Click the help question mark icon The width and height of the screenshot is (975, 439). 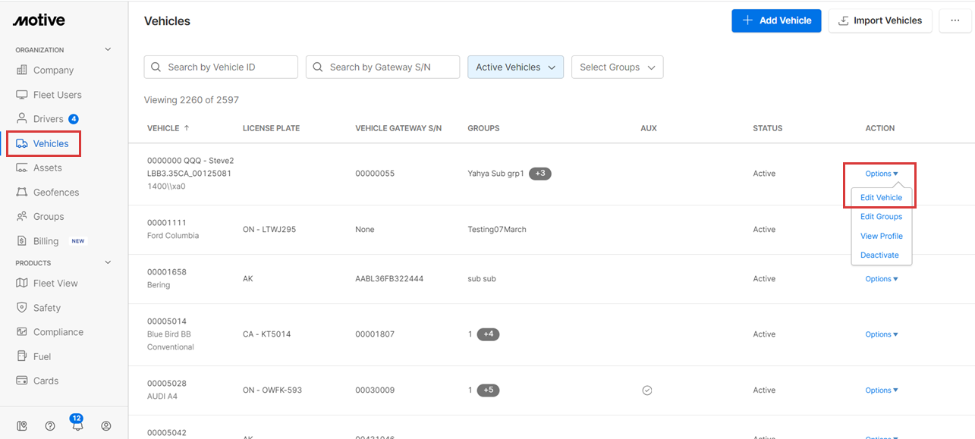point(50,425)
